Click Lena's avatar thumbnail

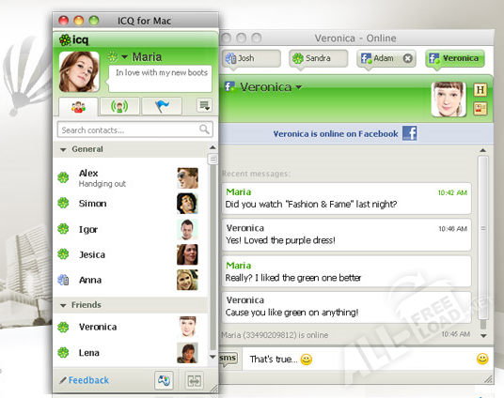pyautogui.click(x=187, y=353)
